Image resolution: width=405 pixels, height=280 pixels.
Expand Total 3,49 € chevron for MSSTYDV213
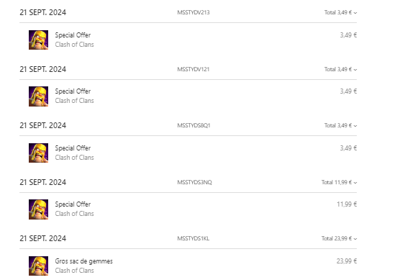(x=355, y=13)
